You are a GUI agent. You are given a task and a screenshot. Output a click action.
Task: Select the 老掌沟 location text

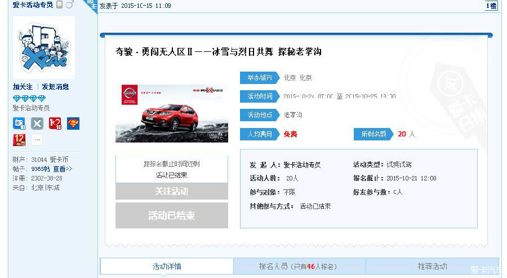pos(293,115)
